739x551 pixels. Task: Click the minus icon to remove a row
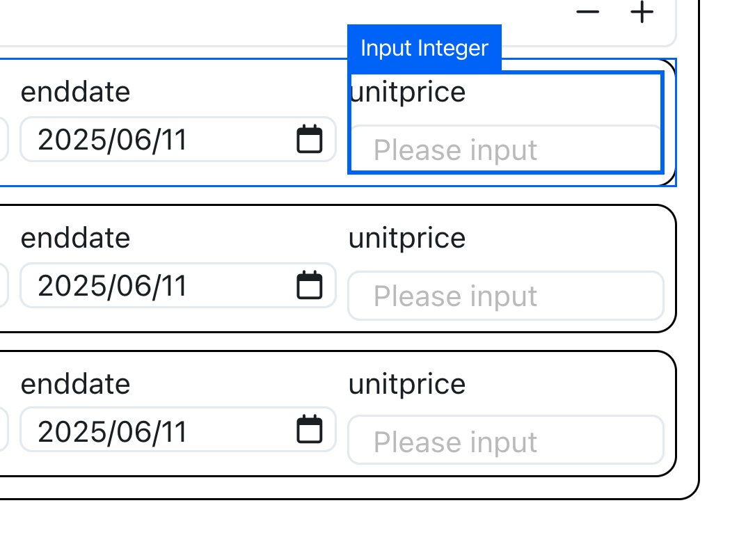click(588, 12)
